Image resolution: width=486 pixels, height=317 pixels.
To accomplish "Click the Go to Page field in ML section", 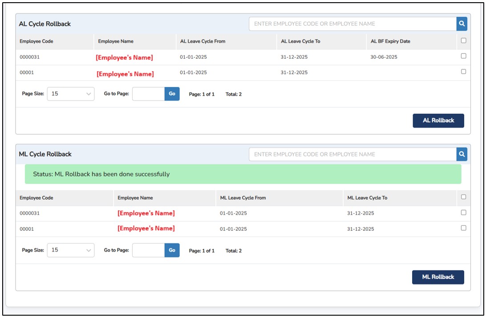I will tap(148, 250).
